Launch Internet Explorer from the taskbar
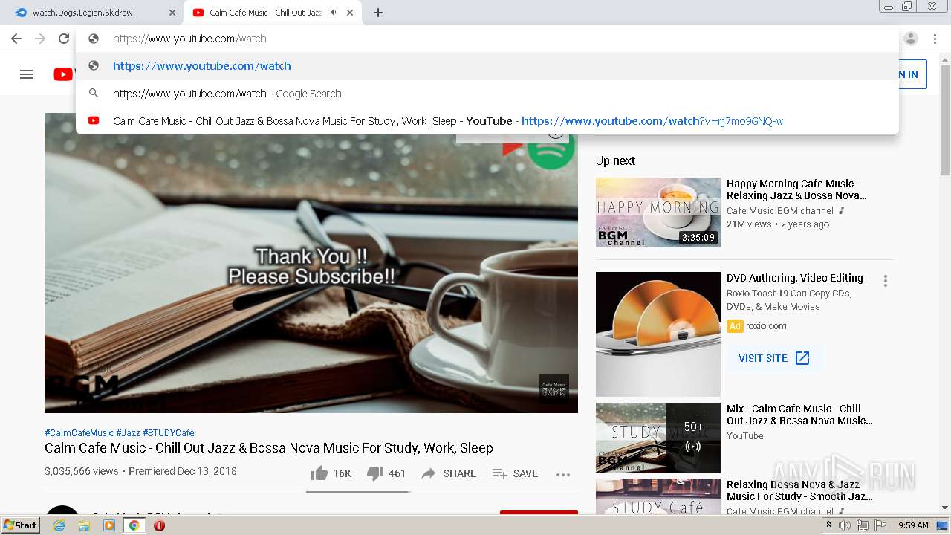Image resolution: width=951 pixels, height=535 pixels. coord(59,525)
